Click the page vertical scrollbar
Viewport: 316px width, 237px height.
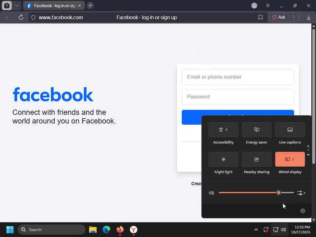(x=314, y=96)
